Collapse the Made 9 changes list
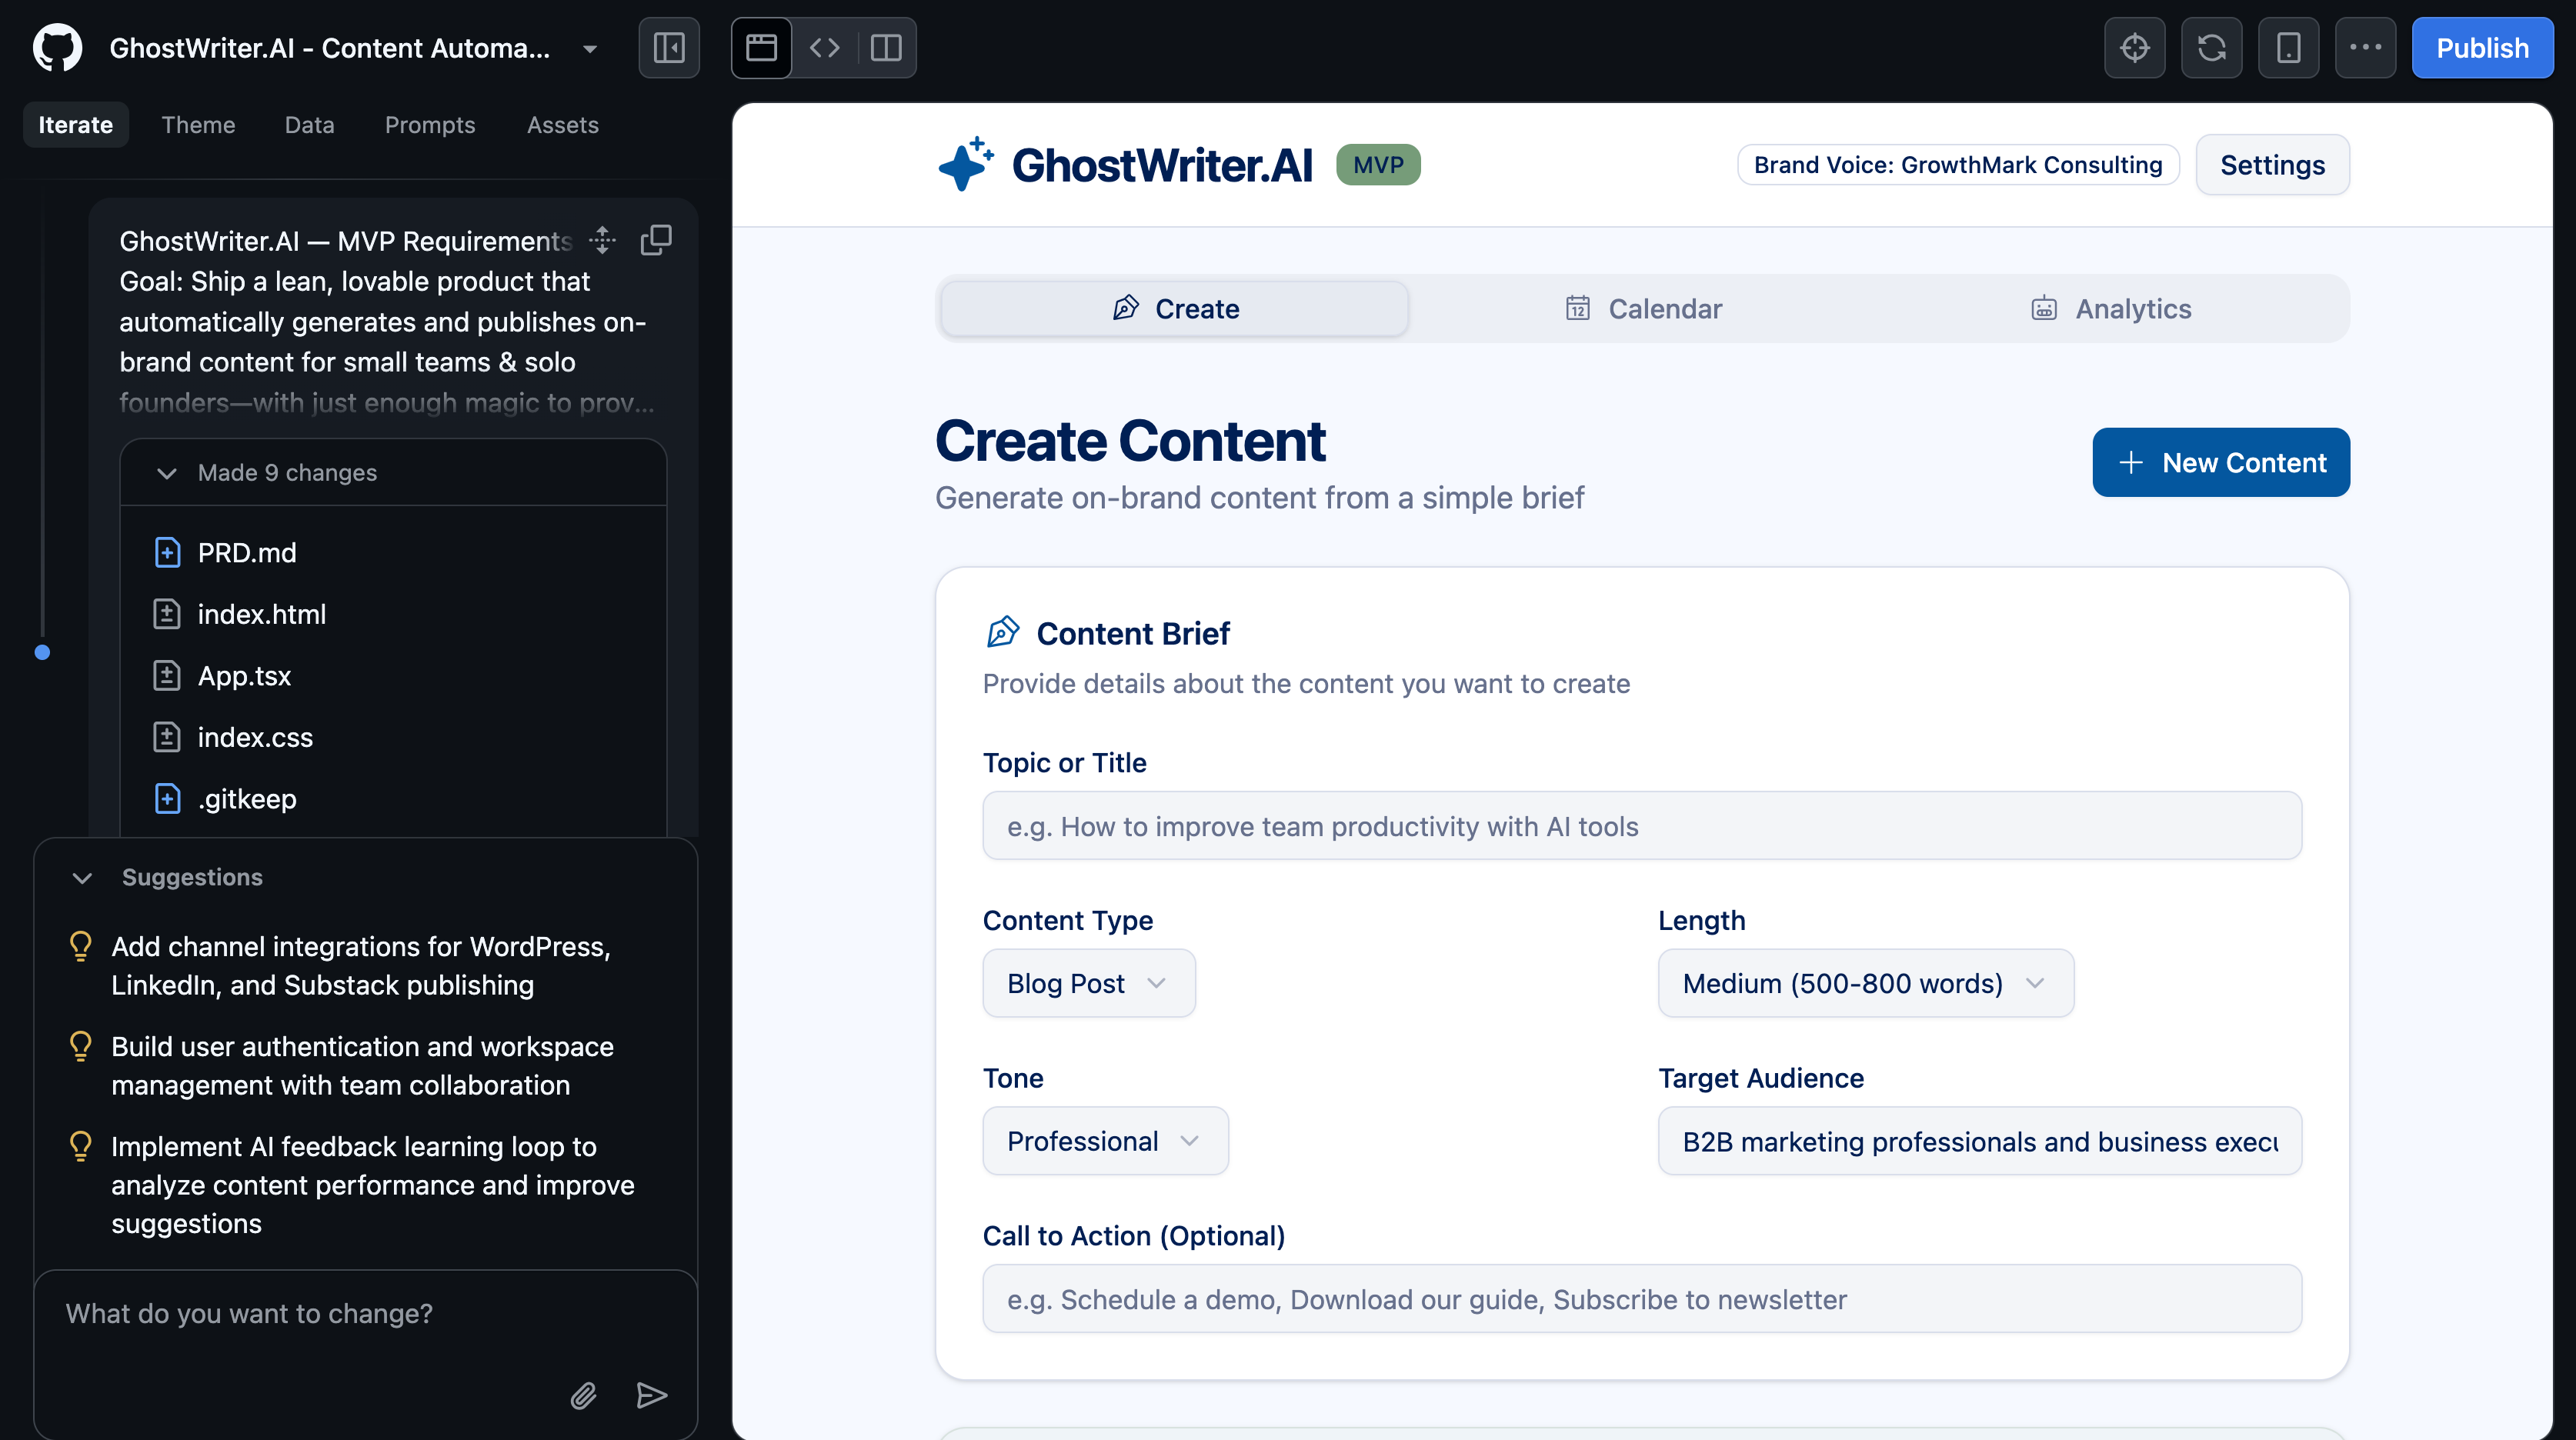 point(167,473)
